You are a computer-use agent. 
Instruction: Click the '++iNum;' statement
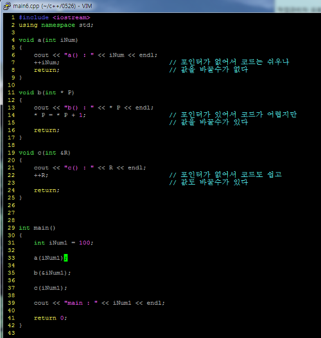pyautogui.click(x=46, y=62)
